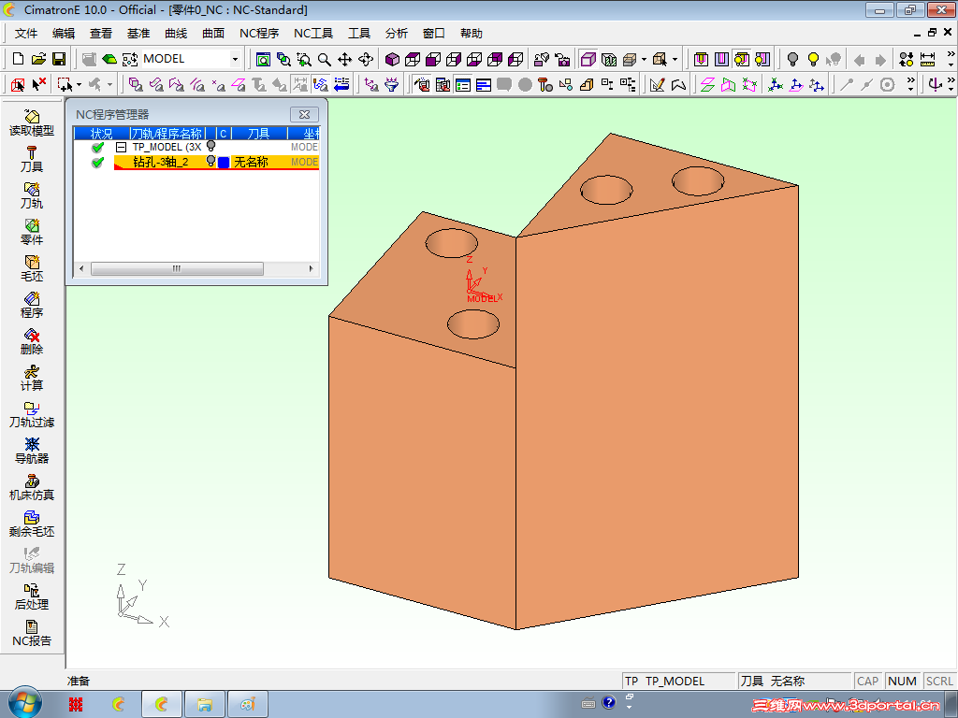Click the 状况 column header
The image size is (958, 718).
(x=101, y=133)
